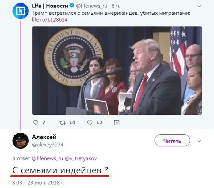
Task: Click the reply speech bubble icon
Action: click(36, 123)
